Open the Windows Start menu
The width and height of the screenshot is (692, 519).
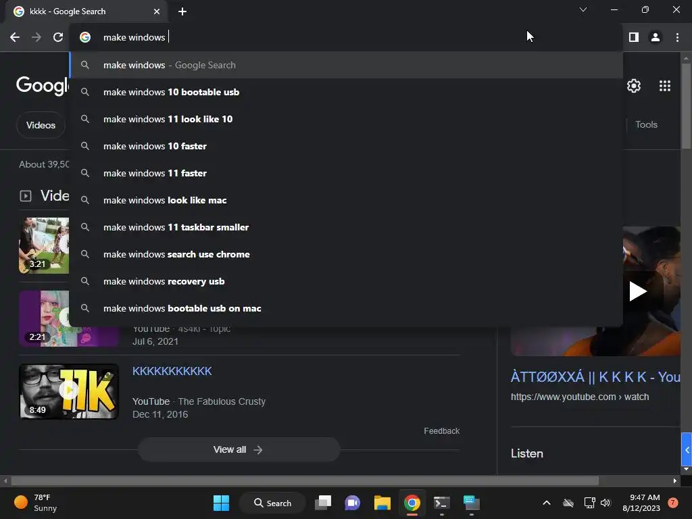(221, 503)
